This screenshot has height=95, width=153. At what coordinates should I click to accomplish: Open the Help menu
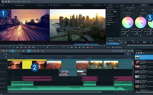(x=29, y=2)
